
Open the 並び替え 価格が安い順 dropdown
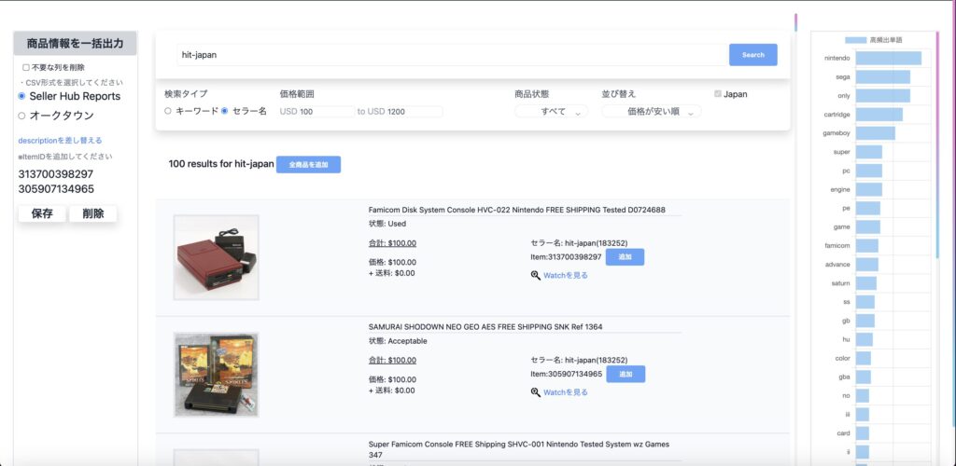652,111
